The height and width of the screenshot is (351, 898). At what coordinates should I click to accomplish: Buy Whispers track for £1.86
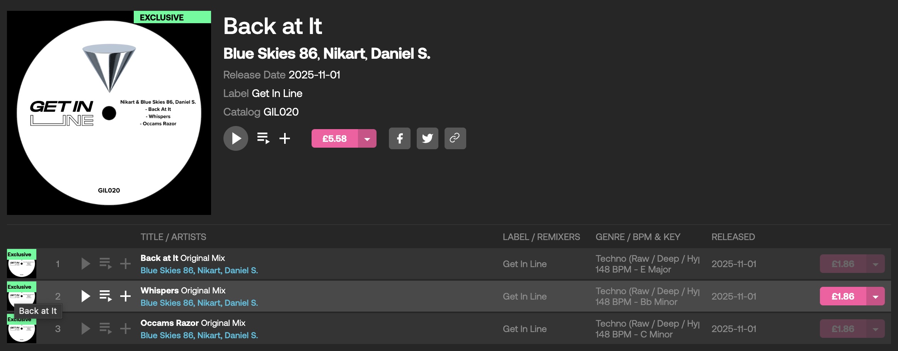pos(843,296)
